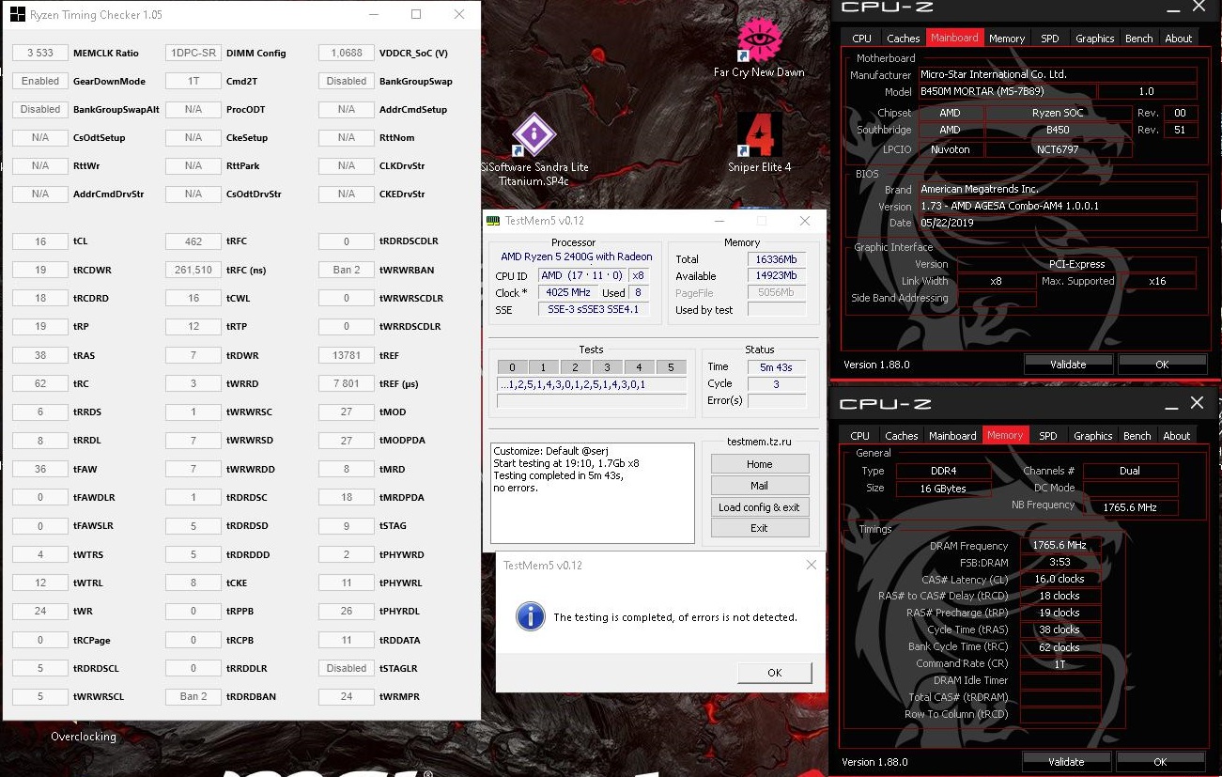Click tRC value field showing 62
The width and height of the screenshot is (1222, 777).
click(39, 383)
